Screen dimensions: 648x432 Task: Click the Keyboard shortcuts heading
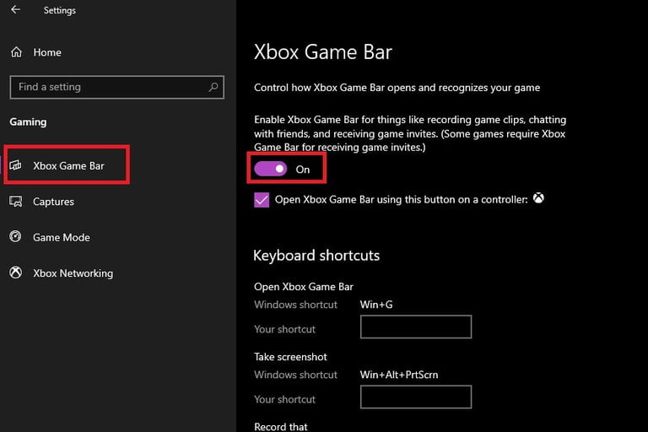pyautogui.click(x=316, y=255)
